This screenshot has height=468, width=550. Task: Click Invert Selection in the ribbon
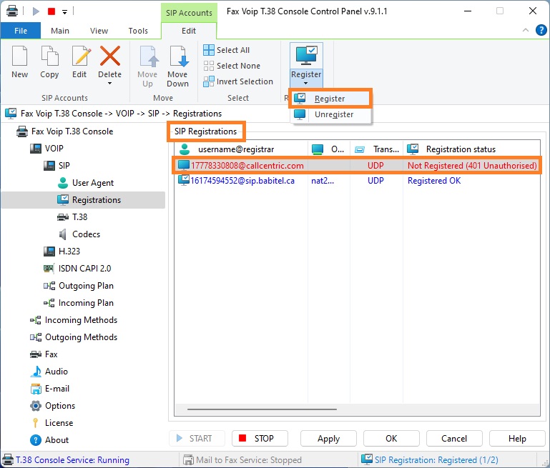(x=238, y=81)
